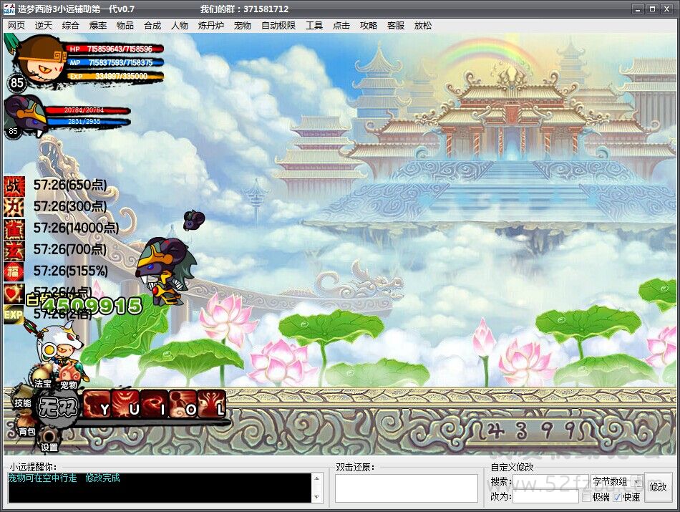This screenshot has height=512, width=680.
Task: Uncheck the 快速 checkbox
Action: click(618, 497)
